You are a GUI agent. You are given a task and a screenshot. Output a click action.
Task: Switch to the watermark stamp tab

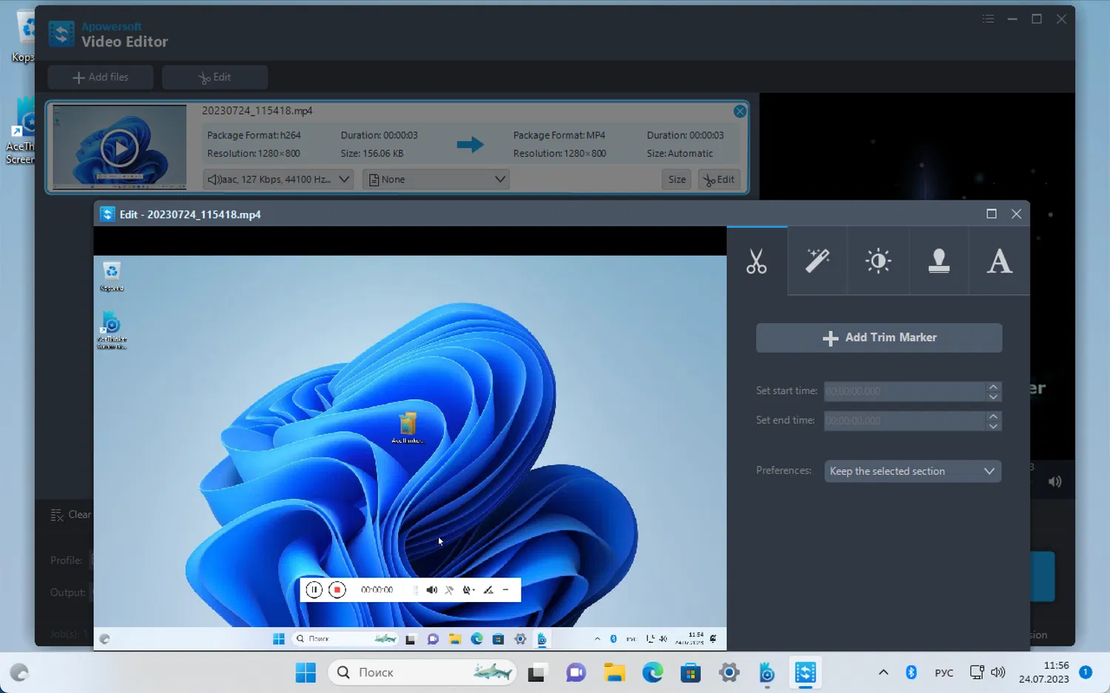(x=939, y=261)
